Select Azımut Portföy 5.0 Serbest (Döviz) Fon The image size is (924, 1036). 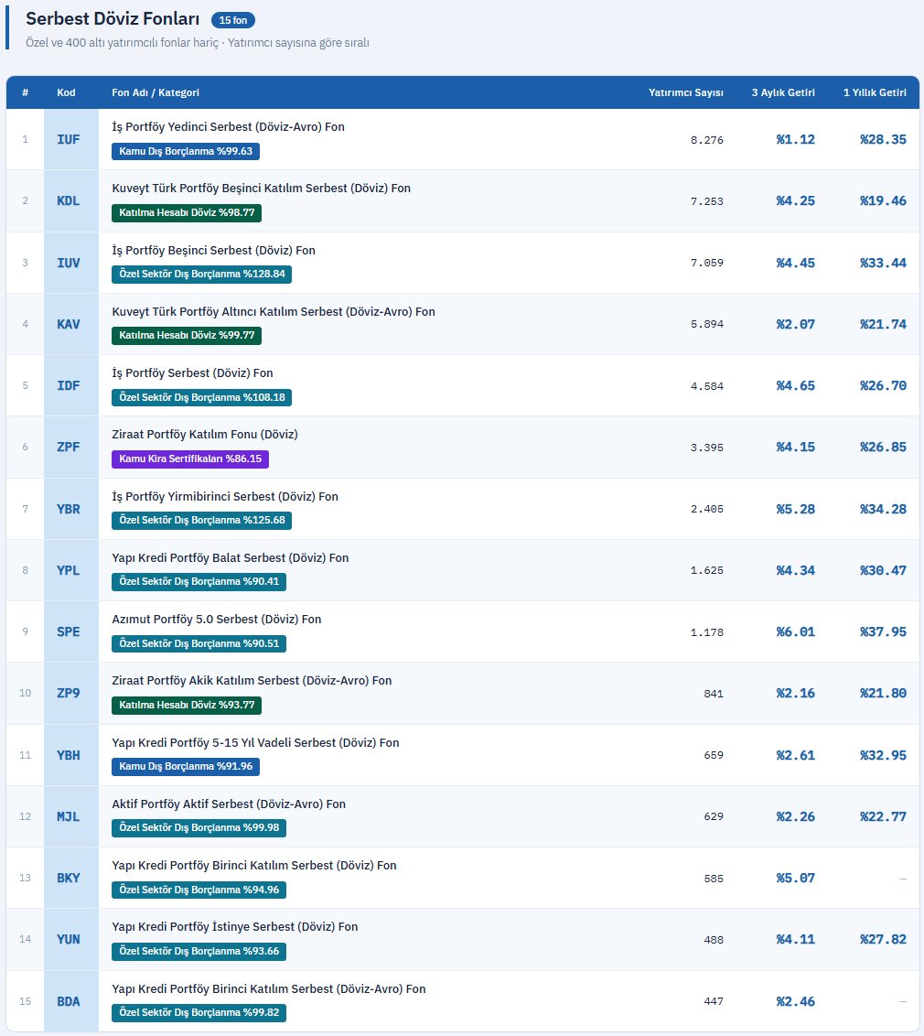click(217, 620)
